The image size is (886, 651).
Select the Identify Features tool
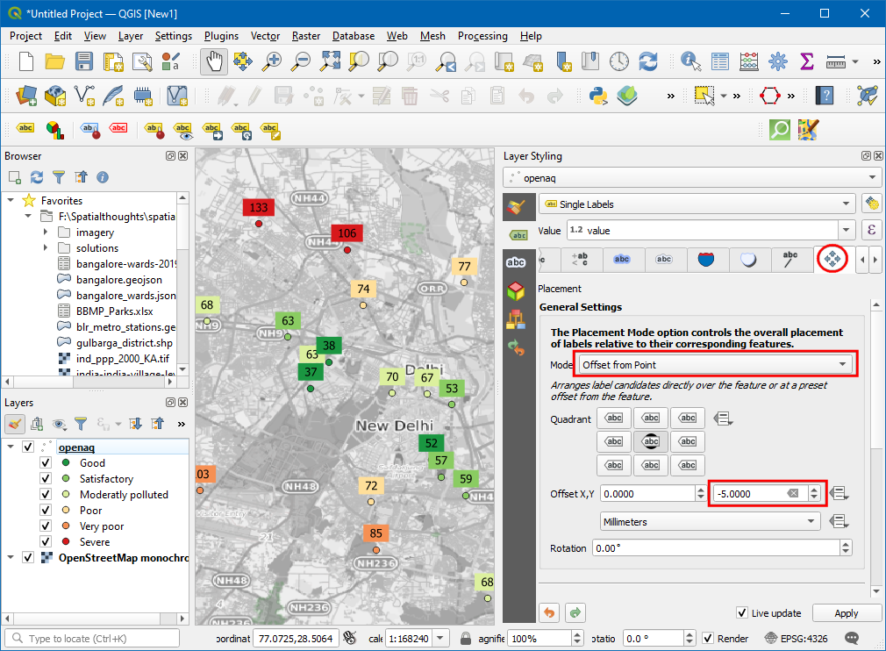click(690, 61)
